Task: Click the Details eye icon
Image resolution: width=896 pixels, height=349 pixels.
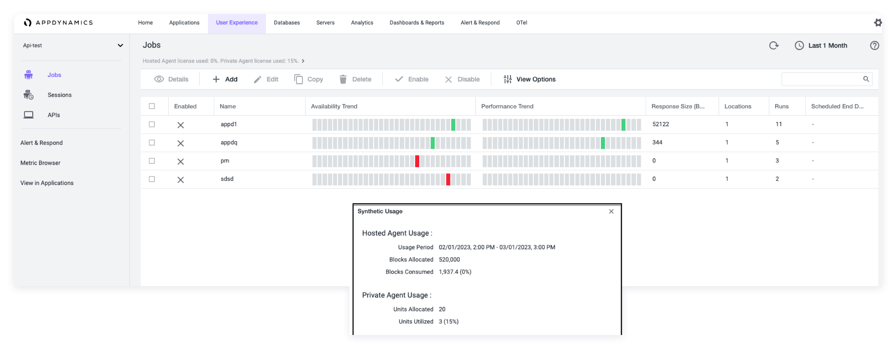Action: point(159,79)
